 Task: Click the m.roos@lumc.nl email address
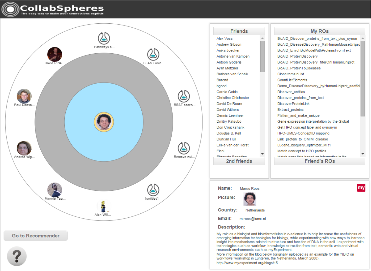(x=253, y=219)
